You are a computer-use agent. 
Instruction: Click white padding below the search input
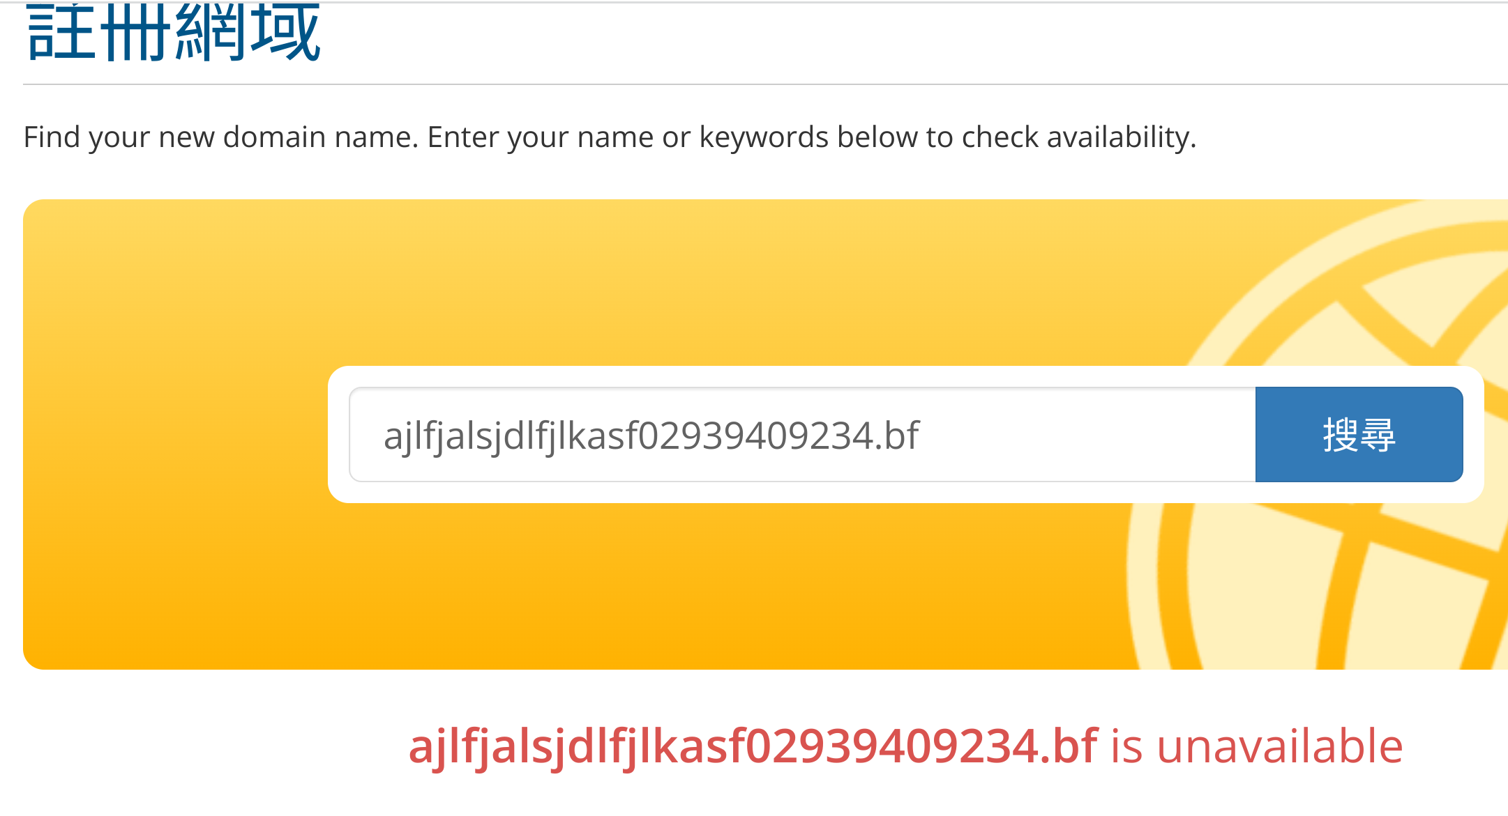point(802,492)
